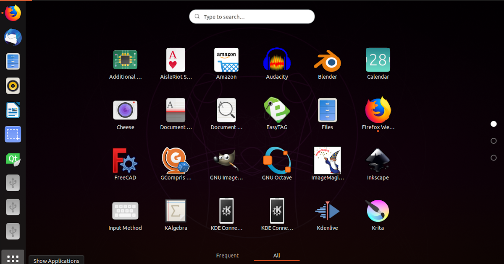Open Thunderbird mail from dock
Screen dimensions: 504x264
(x=13, y=37)
